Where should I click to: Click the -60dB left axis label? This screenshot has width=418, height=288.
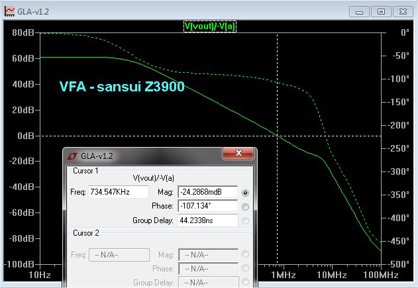pos(22,213)
